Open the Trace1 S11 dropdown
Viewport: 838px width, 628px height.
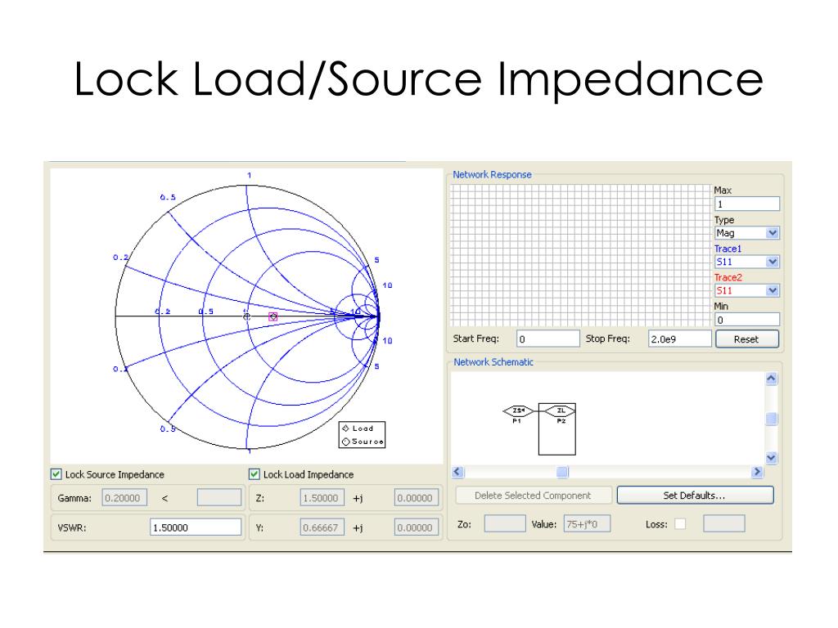[747, 262]
